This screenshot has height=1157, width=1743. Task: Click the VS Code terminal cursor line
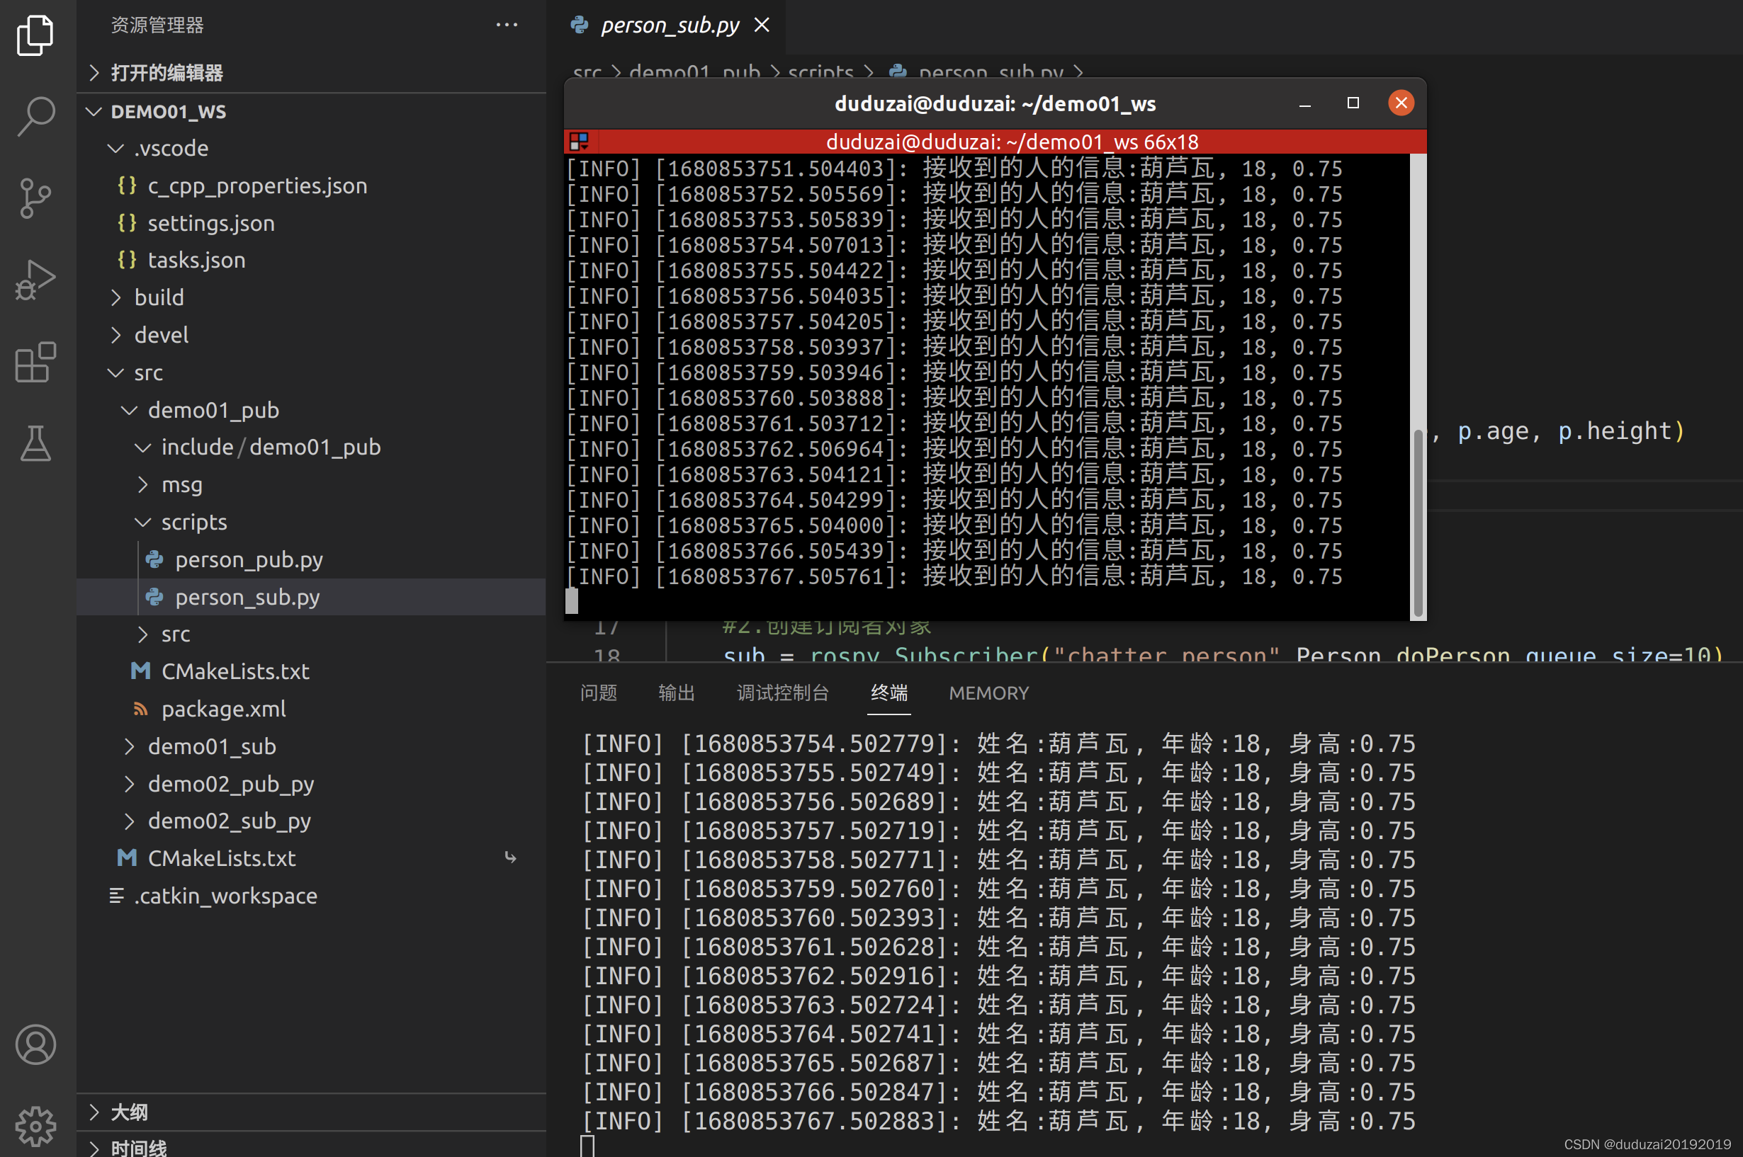pyautogui.click(x=587, y=1146)
